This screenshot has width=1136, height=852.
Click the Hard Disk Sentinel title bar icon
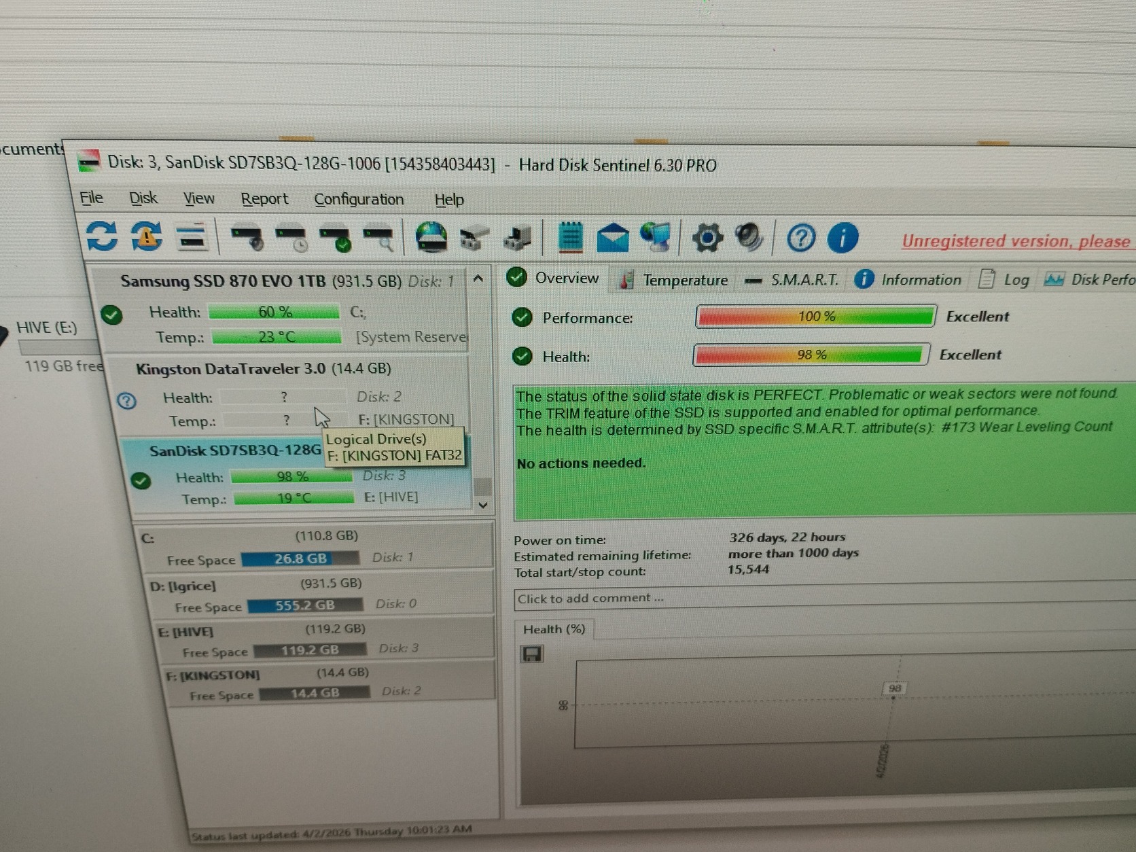coord(89,161)
